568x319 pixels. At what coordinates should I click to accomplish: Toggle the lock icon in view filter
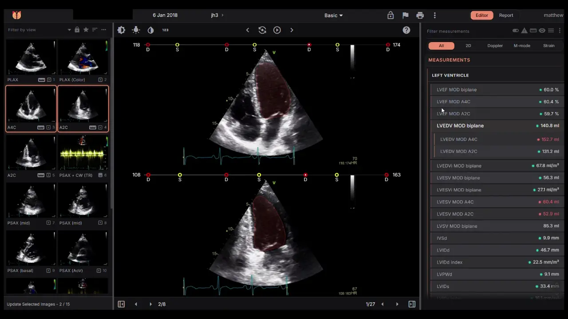[77, 30]
